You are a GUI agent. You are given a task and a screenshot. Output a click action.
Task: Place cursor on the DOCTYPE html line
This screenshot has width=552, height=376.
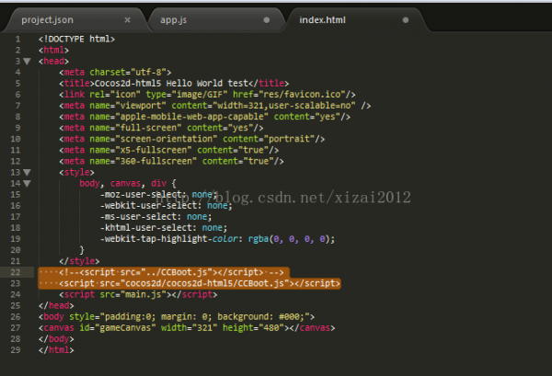[76, 39]
